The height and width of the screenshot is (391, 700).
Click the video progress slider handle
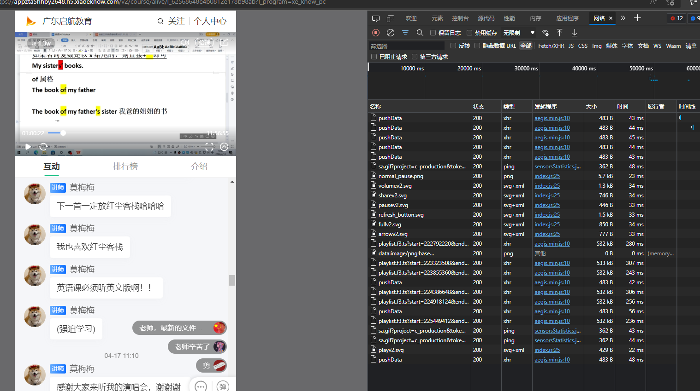[63, 133]
